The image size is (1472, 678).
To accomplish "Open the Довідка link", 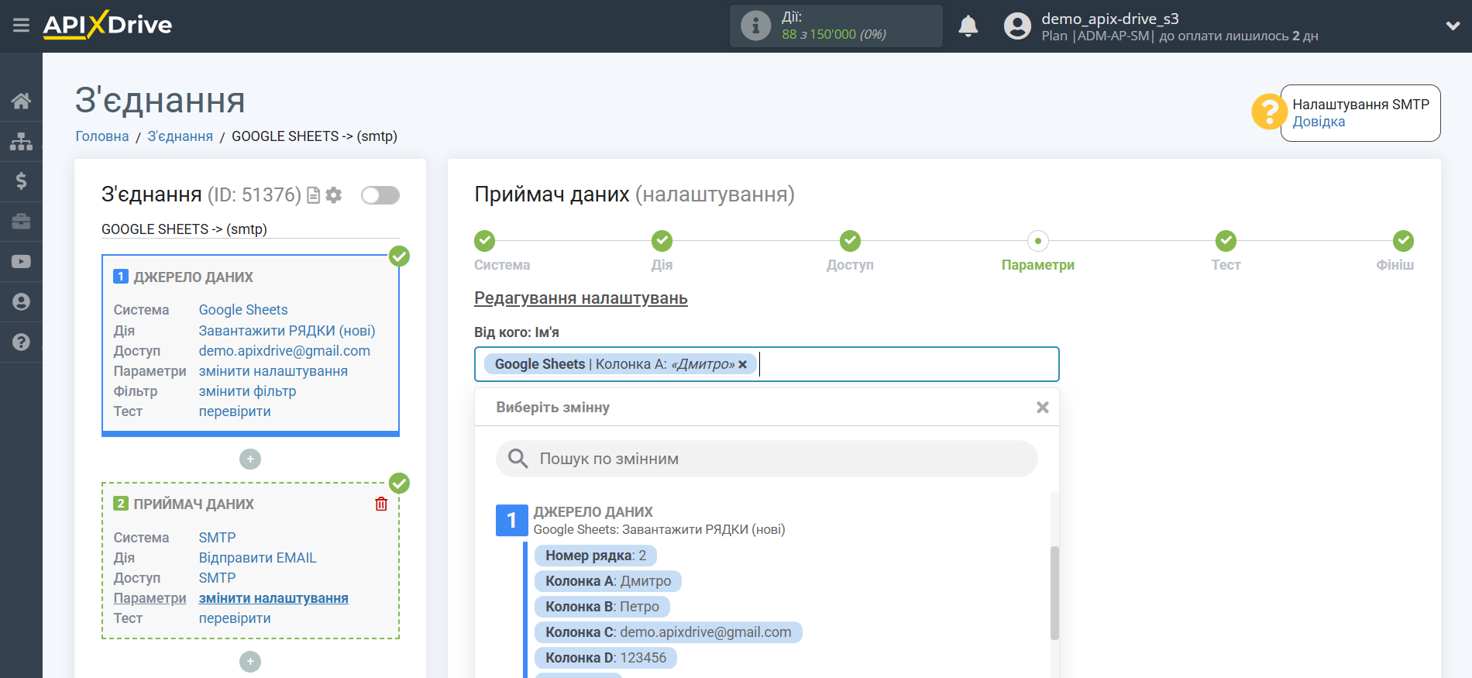I will [1319, 122].
